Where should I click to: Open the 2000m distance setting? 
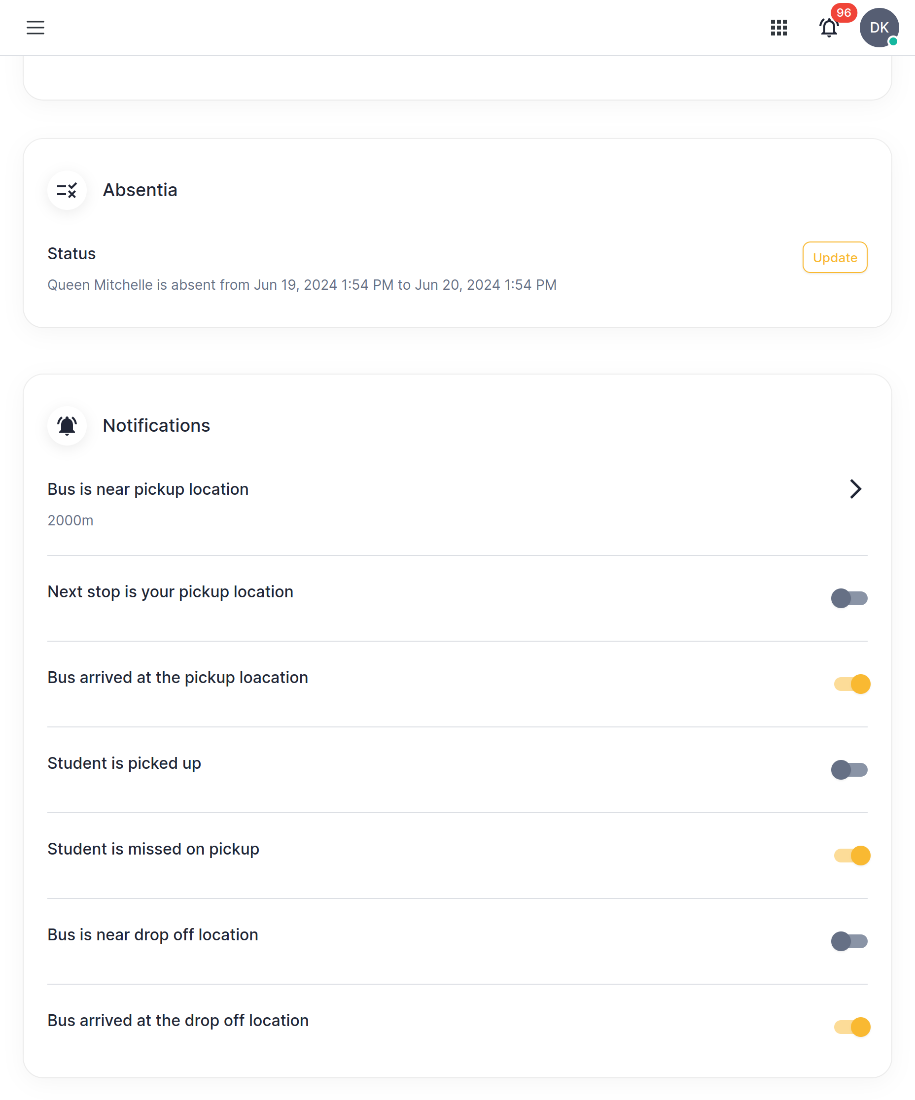click(x=70, y=520)
